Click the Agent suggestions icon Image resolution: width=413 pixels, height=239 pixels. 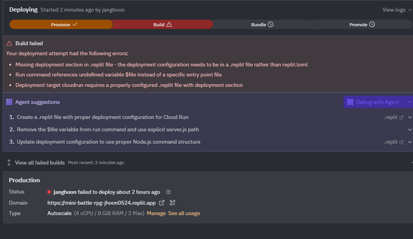(9, 102)
